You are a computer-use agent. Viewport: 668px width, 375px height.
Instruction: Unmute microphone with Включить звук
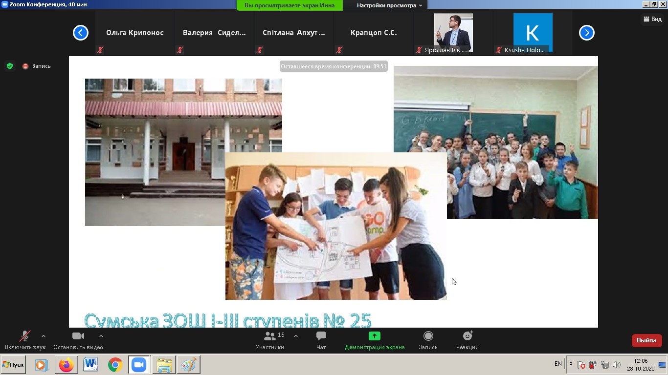click(x=24, y=340)
